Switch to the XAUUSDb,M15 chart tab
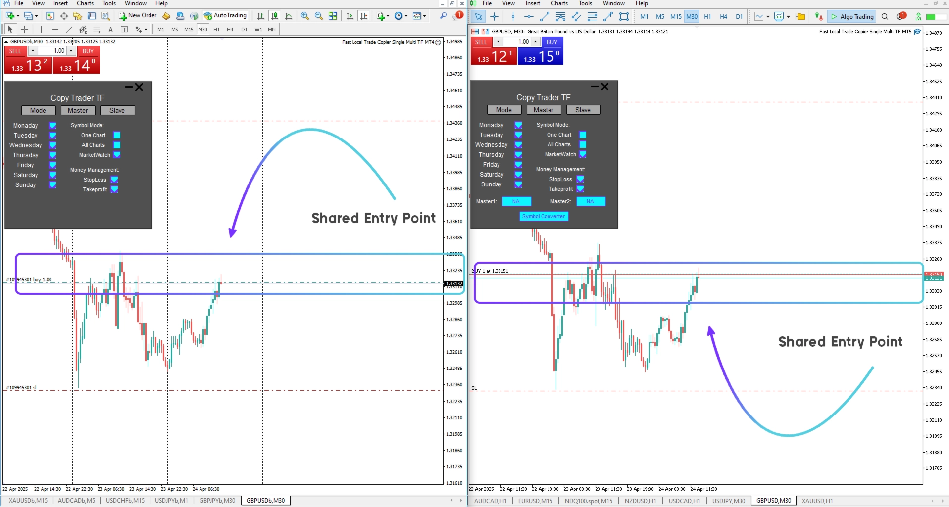This screenshot has height=507, width=949. click(x=28, y=501)
